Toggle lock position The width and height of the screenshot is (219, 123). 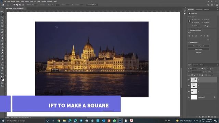click(197, 75)
